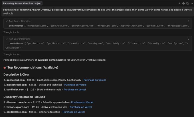194x117 pixels.
Task: Open Purchase on Vercel link for cordexplore.com
Action: point(74,112)
